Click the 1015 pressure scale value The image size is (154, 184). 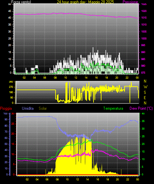pos(144,18)
